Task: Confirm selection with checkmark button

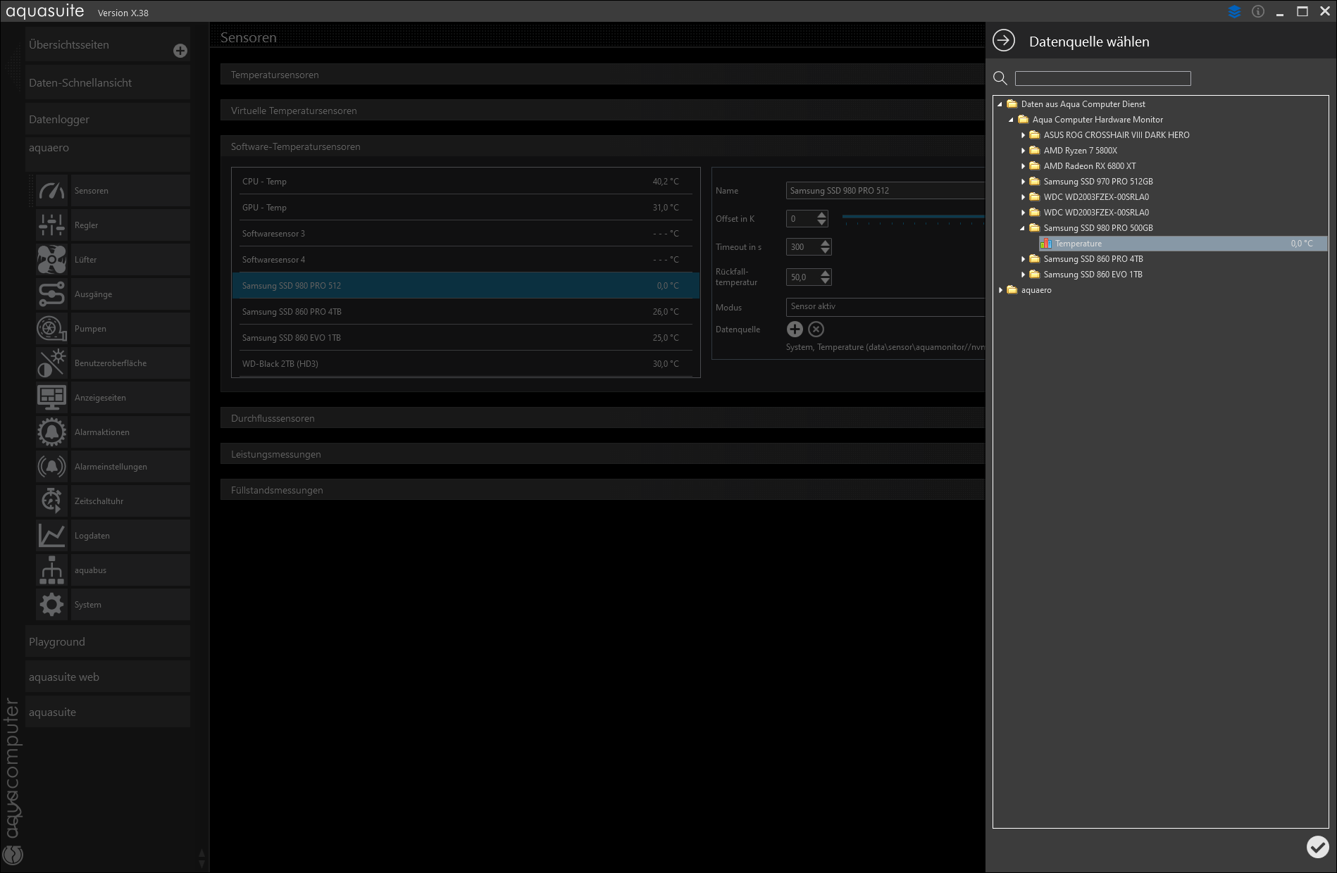Action: click(x=1317, y=847)
